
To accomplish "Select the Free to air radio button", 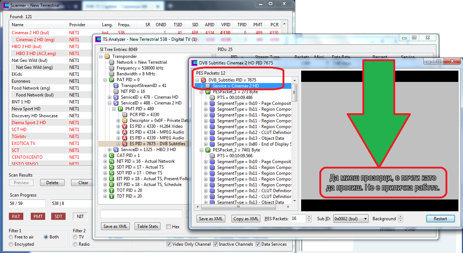I will [11, 237].
